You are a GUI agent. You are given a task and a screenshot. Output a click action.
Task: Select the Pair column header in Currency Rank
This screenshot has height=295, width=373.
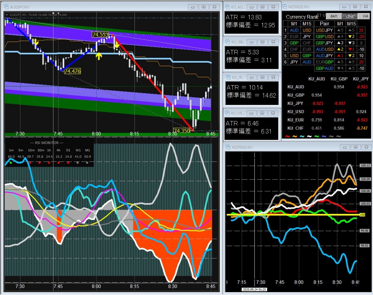(x=324, y=24)
